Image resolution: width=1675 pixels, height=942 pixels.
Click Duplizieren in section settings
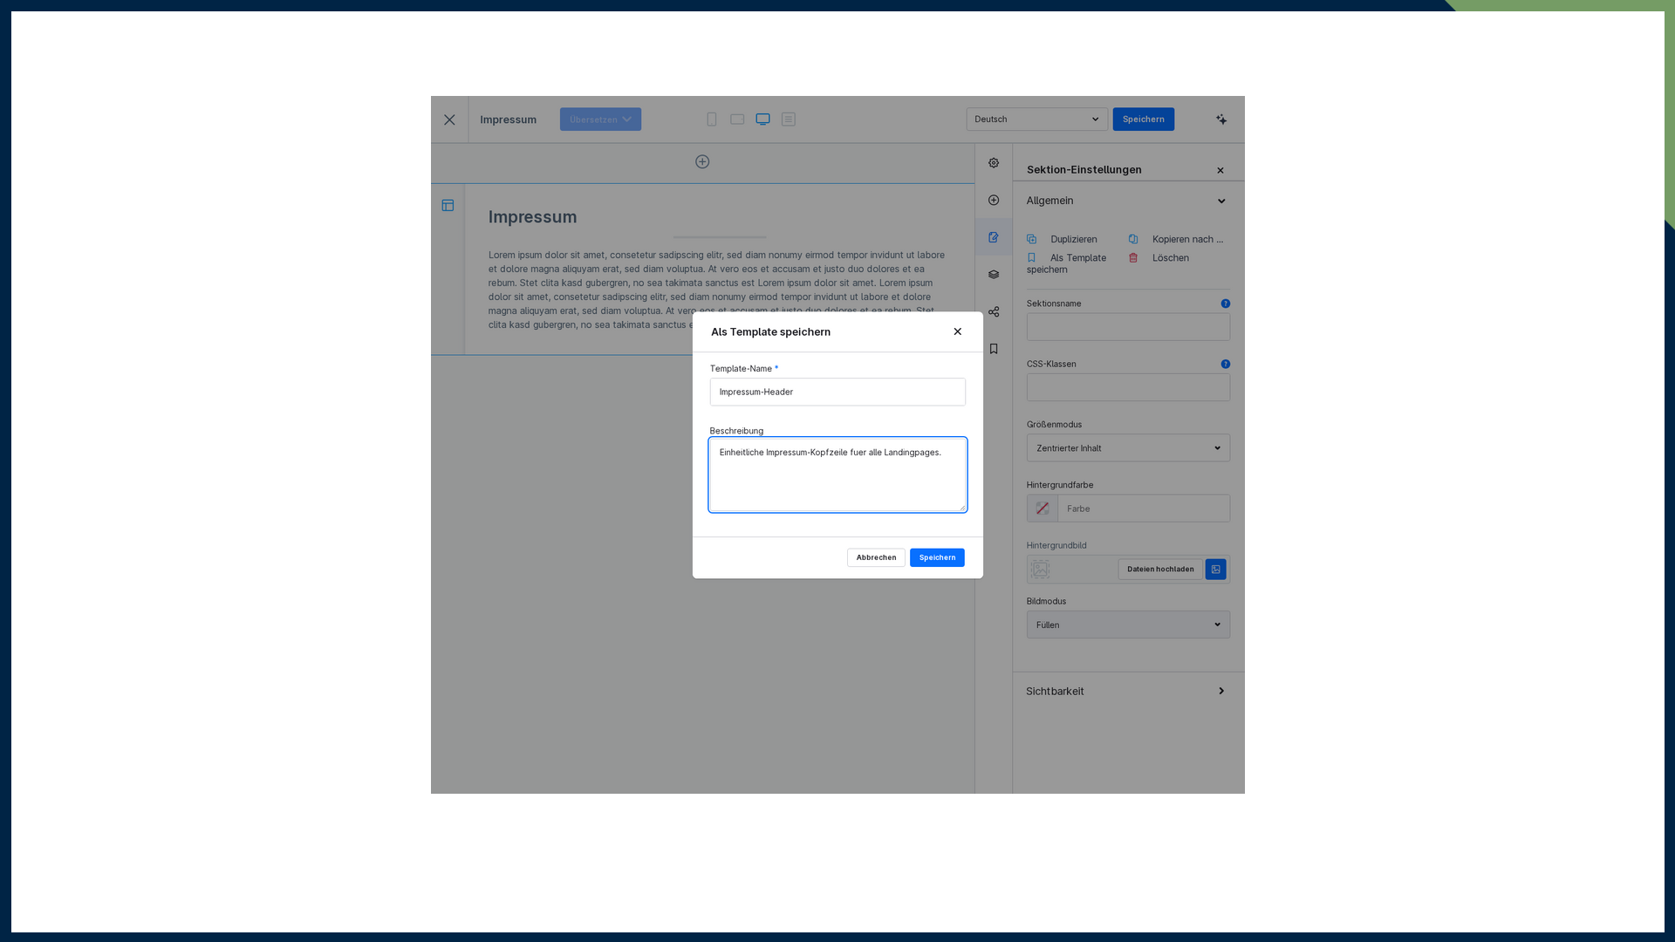click(1063, 239)
